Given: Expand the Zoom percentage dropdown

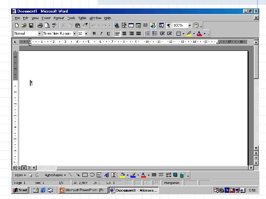Looking at the screenshot, I should (190, 25).
